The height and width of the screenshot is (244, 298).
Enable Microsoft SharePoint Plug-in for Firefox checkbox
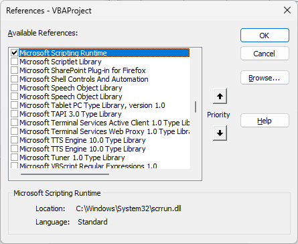click(14, 70)
